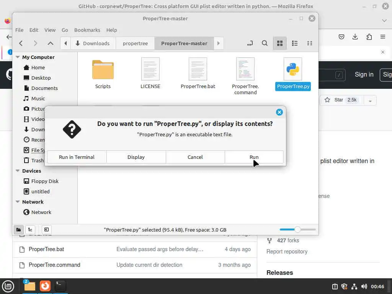This screenshot has height=294, width=392.
Task: Open the Bookmarks menu
Action: click(87, 30)
